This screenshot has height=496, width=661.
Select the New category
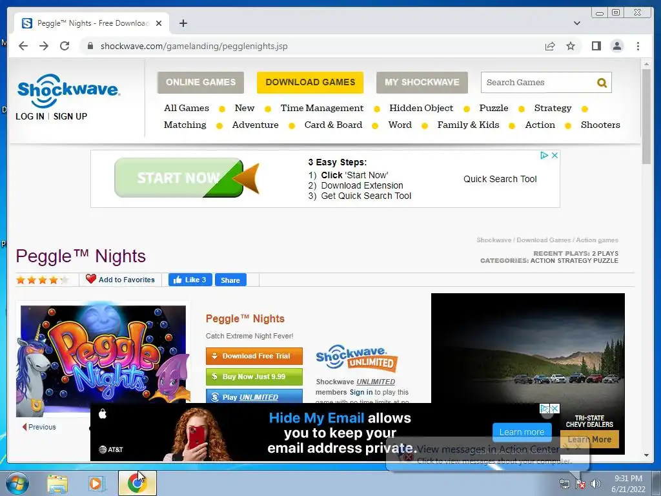coord(245,108)
